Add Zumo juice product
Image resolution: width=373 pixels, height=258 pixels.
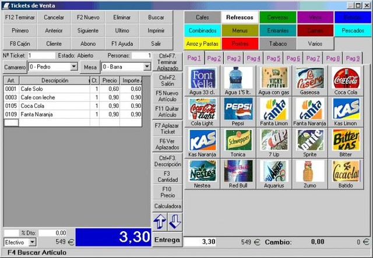(310, 174)
